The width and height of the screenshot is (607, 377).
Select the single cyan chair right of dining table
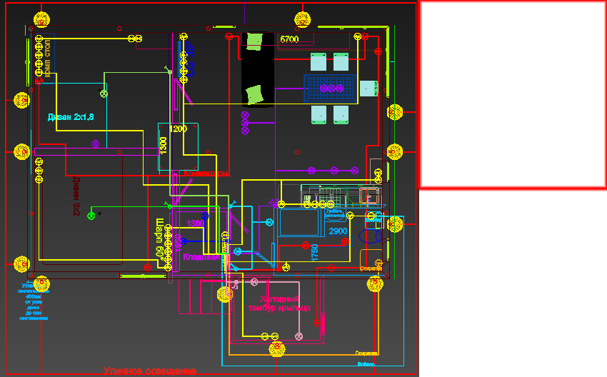tap(368, 89)
